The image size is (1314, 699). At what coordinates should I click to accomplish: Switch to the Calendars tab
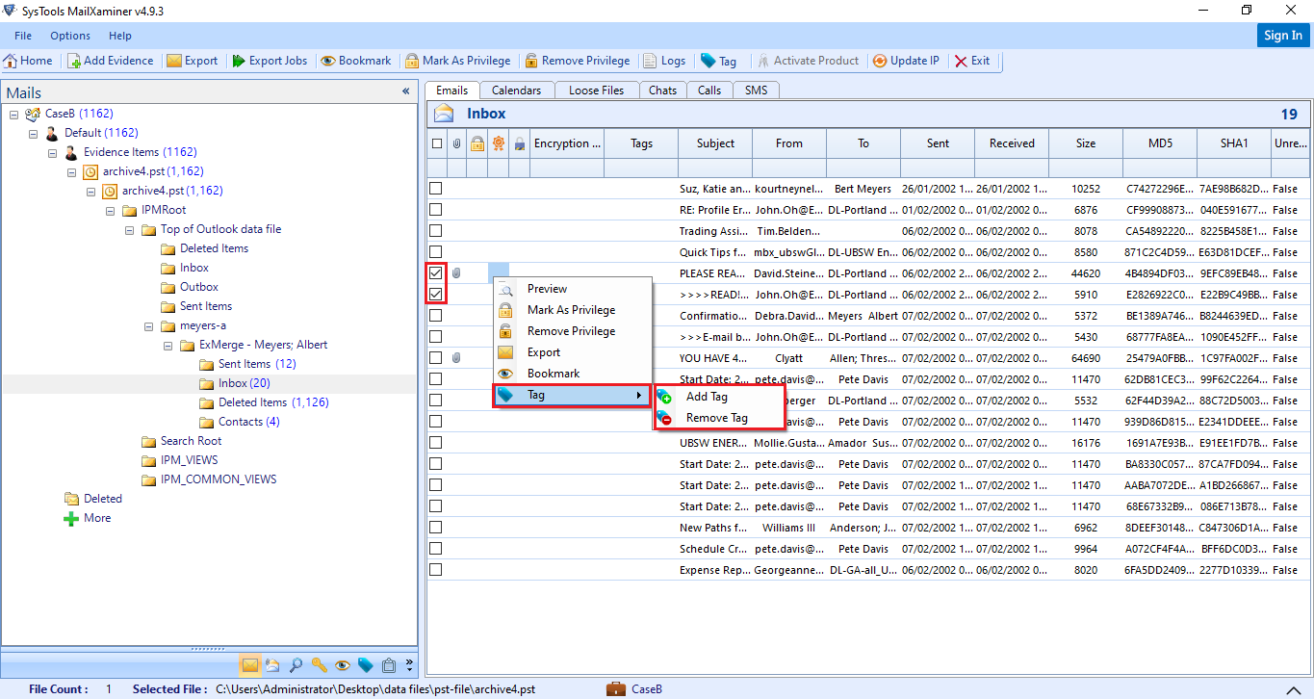517,89
